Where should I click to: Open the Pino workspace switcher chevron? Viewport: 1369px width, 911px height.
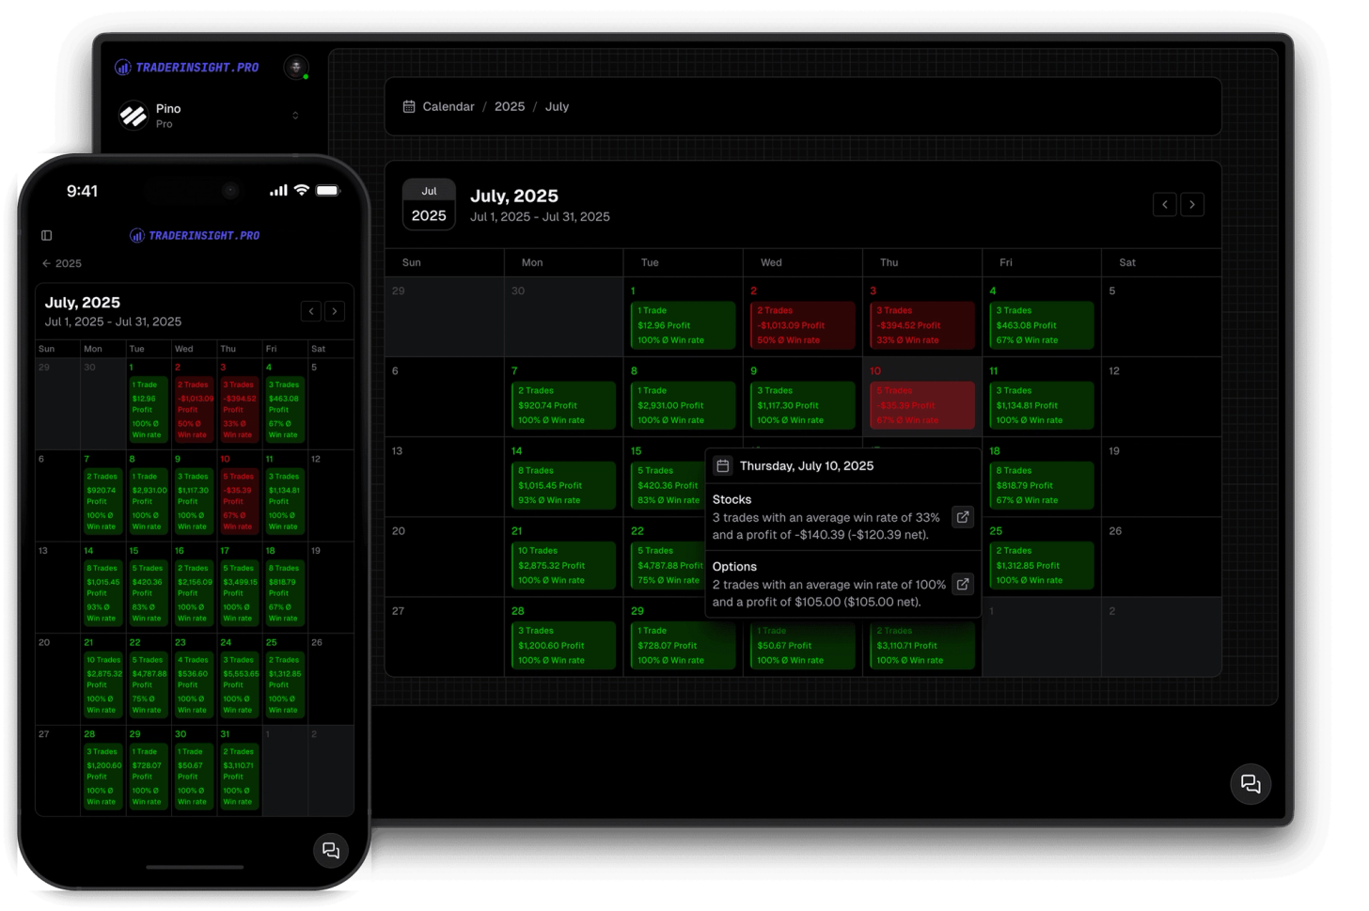click(x=294, y=115)
